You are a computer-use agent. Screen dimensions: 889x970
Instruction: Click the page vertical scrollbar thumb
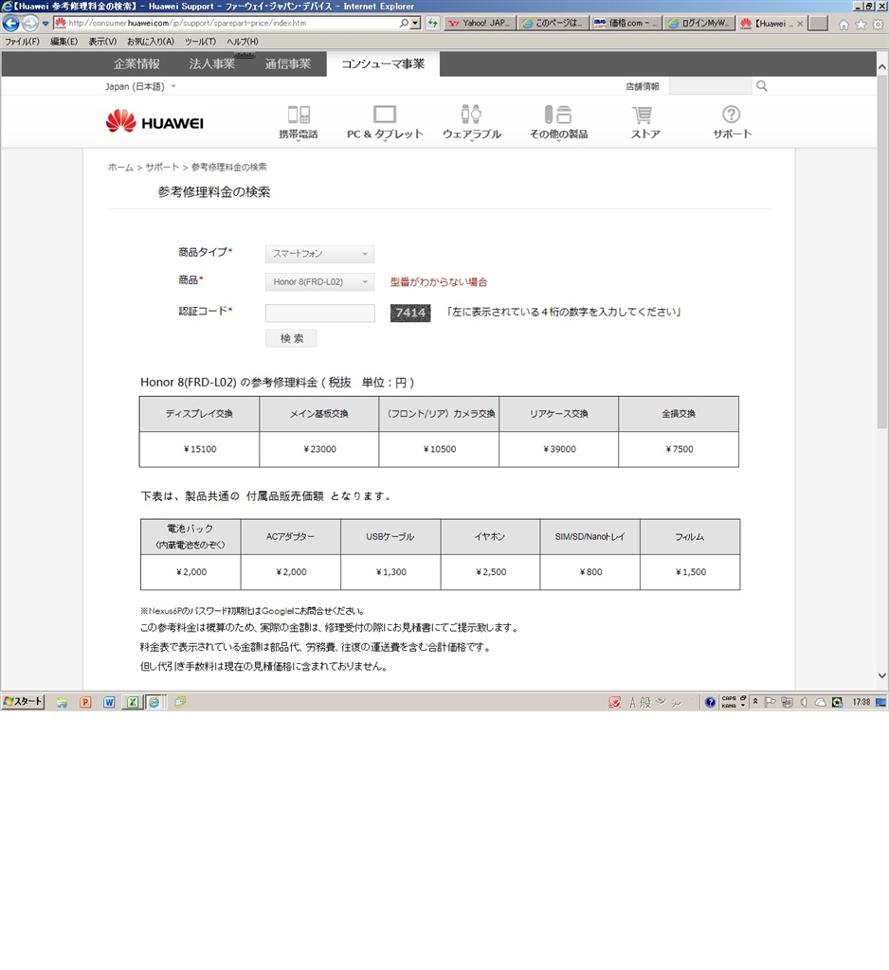(x=882, y=252)
